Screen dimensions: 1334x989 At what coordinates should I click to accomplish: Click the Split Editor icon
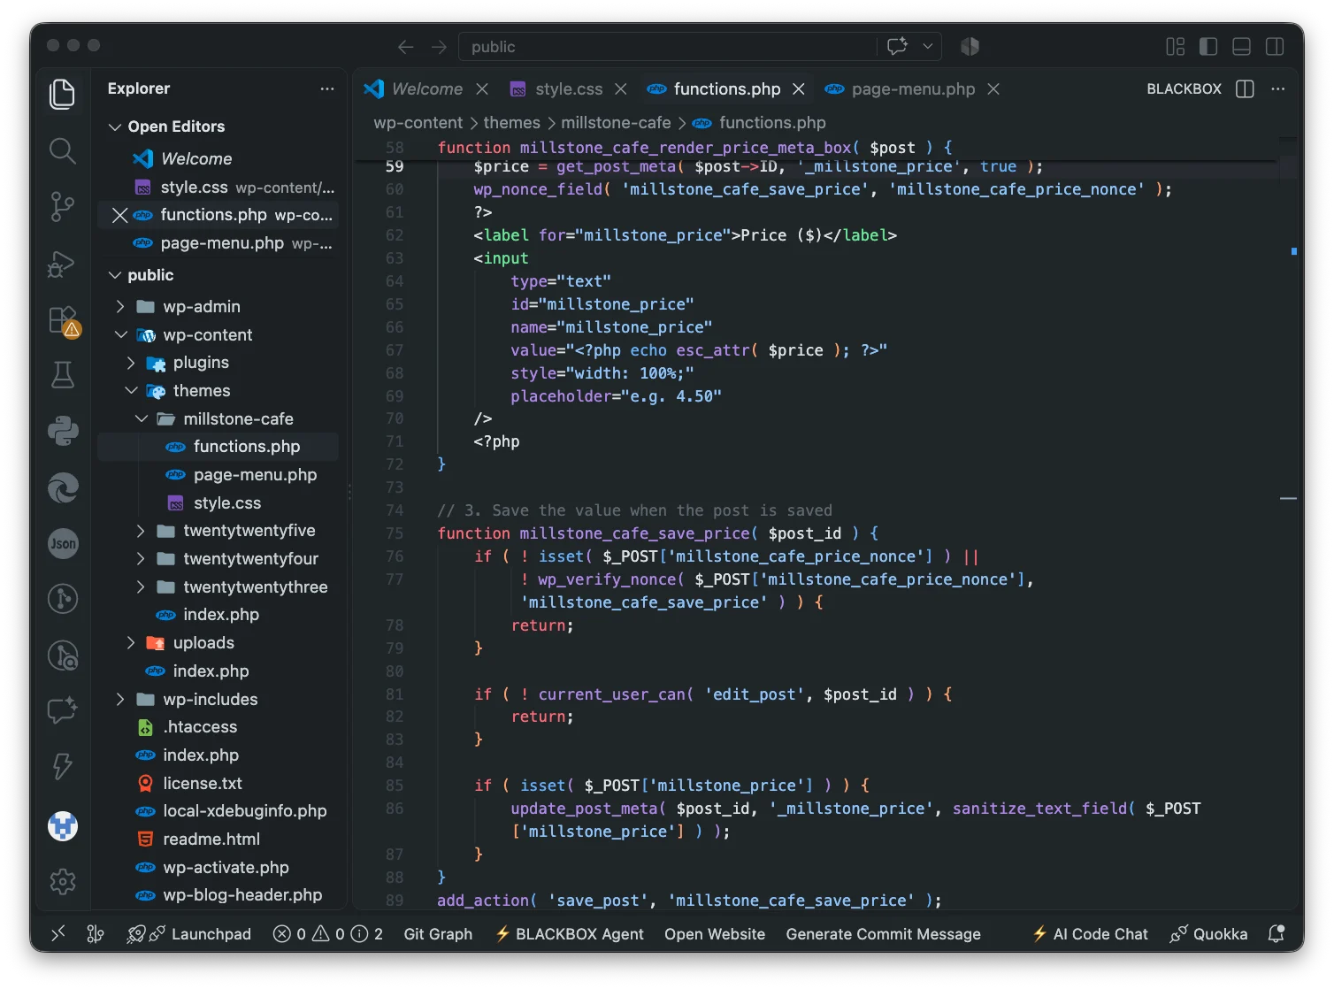[1245, 88]
